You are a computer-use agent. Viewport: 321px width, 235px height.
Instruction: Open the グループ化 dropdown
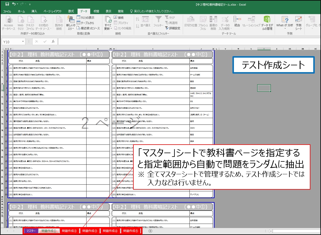tap(312, 23)
